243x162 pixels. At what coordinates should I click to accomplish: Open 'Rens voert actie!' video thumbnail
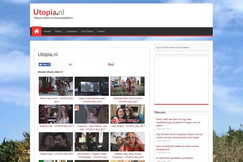pyautogui.click(x=56, y=86)
